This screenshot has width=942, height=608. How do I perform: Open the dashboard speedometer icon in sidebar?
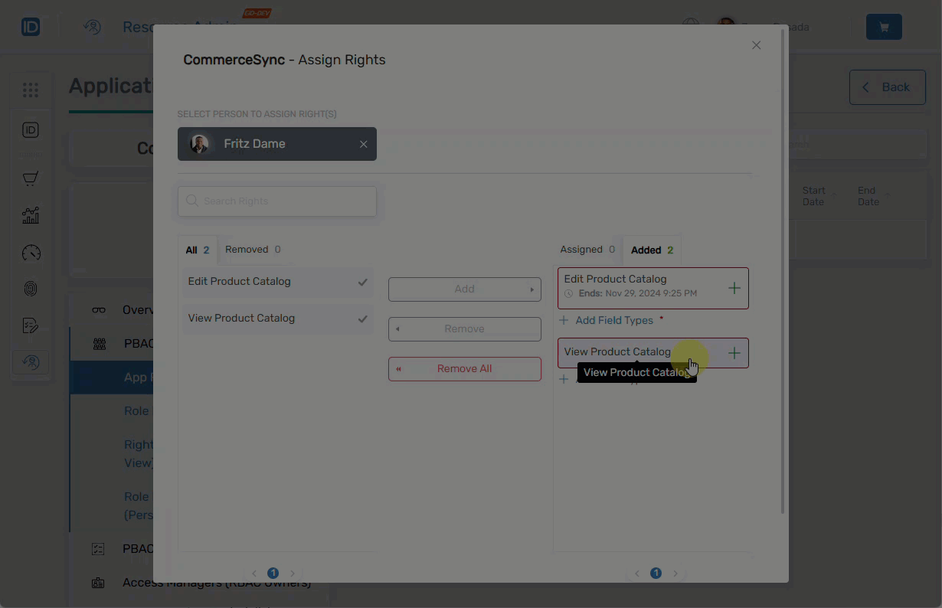pos(31,253)
